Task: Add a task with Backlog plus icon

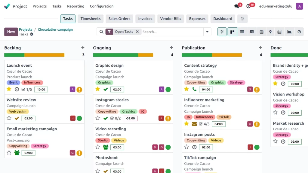Action: (83, 47)
